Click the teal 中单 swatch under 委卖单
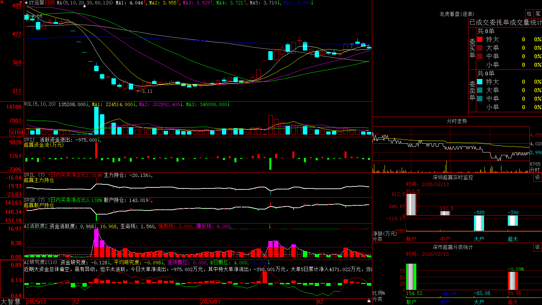Viewport: 542px width, 305px height. [x=480, y=99]
